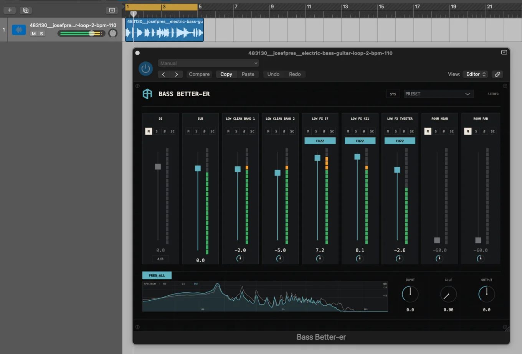Click the Paste button

(x=248, y=74)
